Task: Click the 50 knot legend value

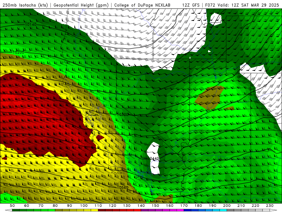Action: [x=12, y=206]
